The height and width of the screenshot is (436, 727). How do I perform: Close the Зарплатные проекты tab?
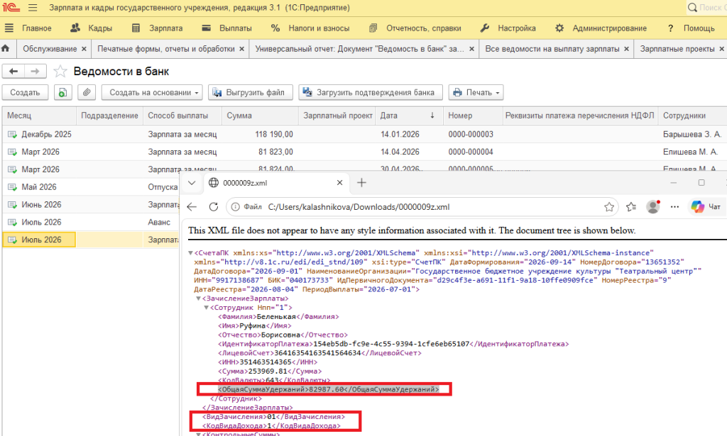point(721,49)
